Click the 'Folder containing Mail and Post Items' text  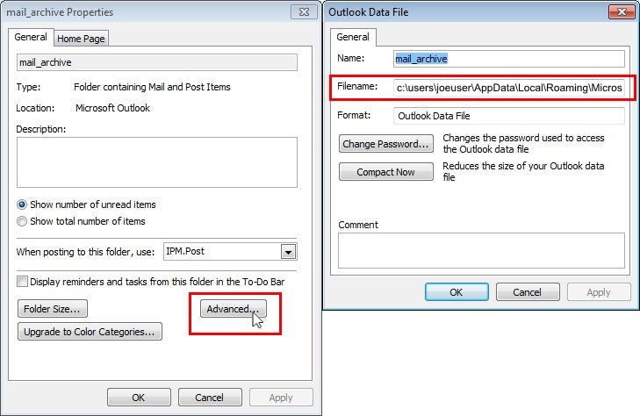tap(152, 87)
